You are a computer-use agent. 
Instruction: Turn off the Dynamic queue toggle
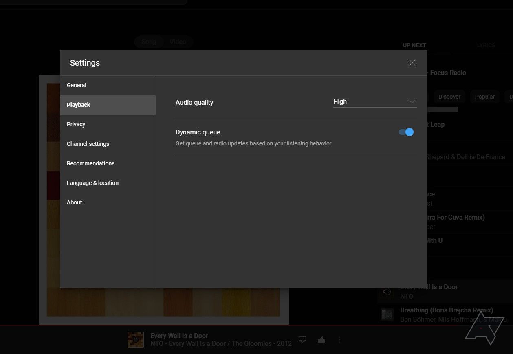tap(406, 132)
